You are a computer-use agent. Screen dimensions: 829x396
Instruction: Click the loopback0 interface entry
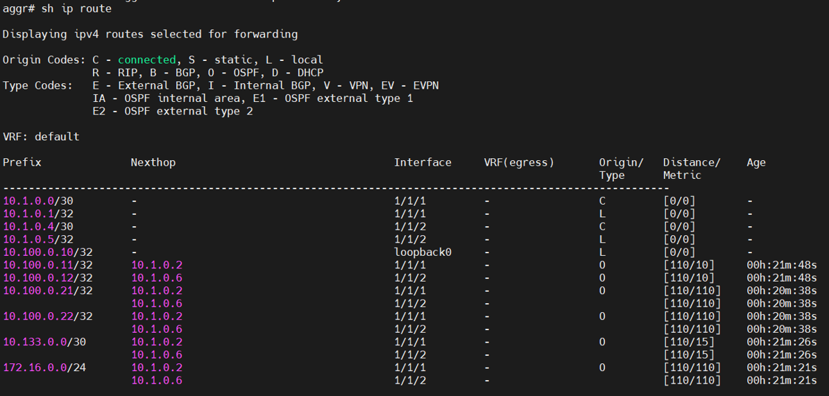(422, 252)
